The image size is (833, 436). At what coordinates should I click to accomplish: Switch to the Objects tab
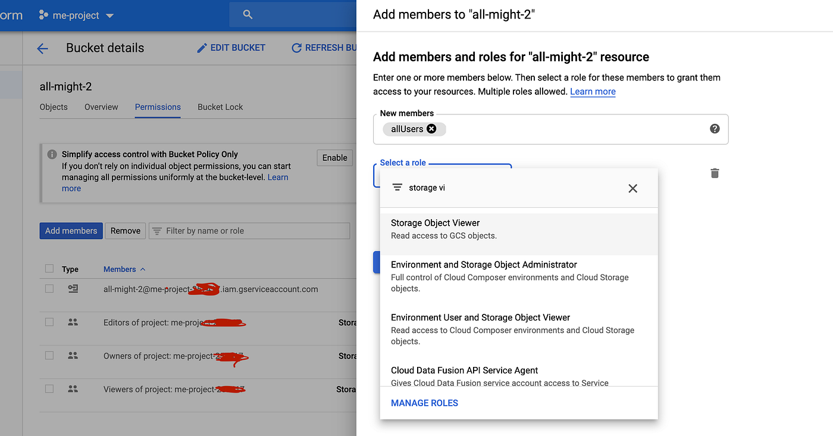point(54,107)
